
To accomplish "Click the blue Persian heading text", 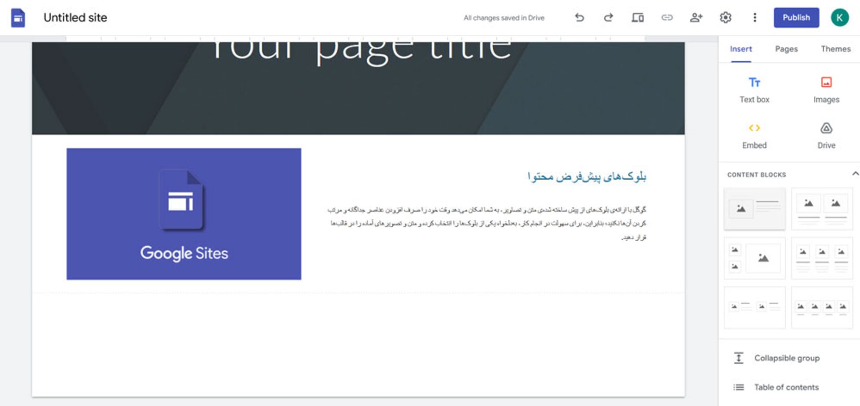I will (x=586, y=176).
